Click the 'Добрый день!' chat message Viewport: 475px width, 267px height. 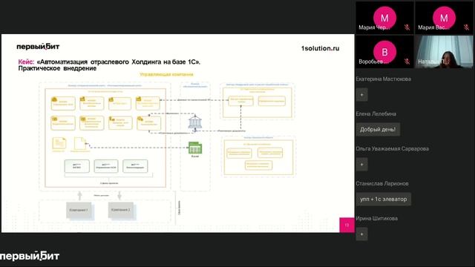378,130
